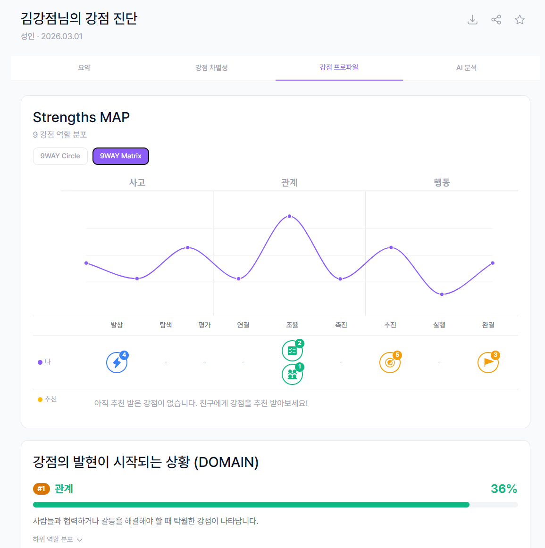Screen dimensions: 545x548
Task: Collapse the Strengths MAP card header
Action: [81, 117]
